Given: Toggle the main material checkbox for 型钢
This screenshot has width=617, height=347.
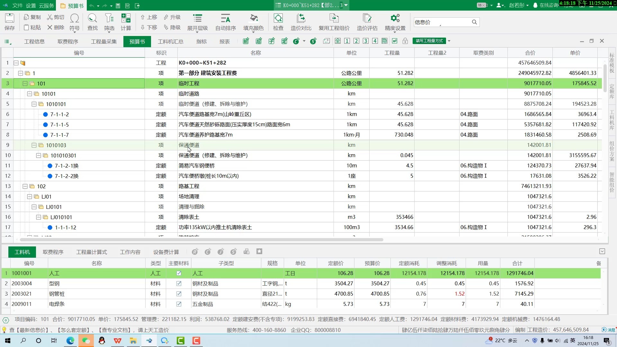Looking at the screenshot, I should (179, 283).
